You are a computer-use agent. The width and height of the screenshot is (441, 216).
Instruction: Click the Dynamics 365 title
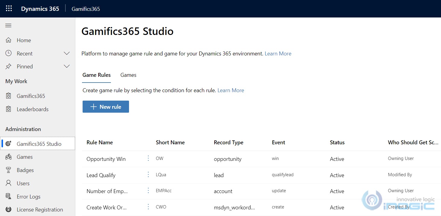pyautogui.click(x=40, y=9)
